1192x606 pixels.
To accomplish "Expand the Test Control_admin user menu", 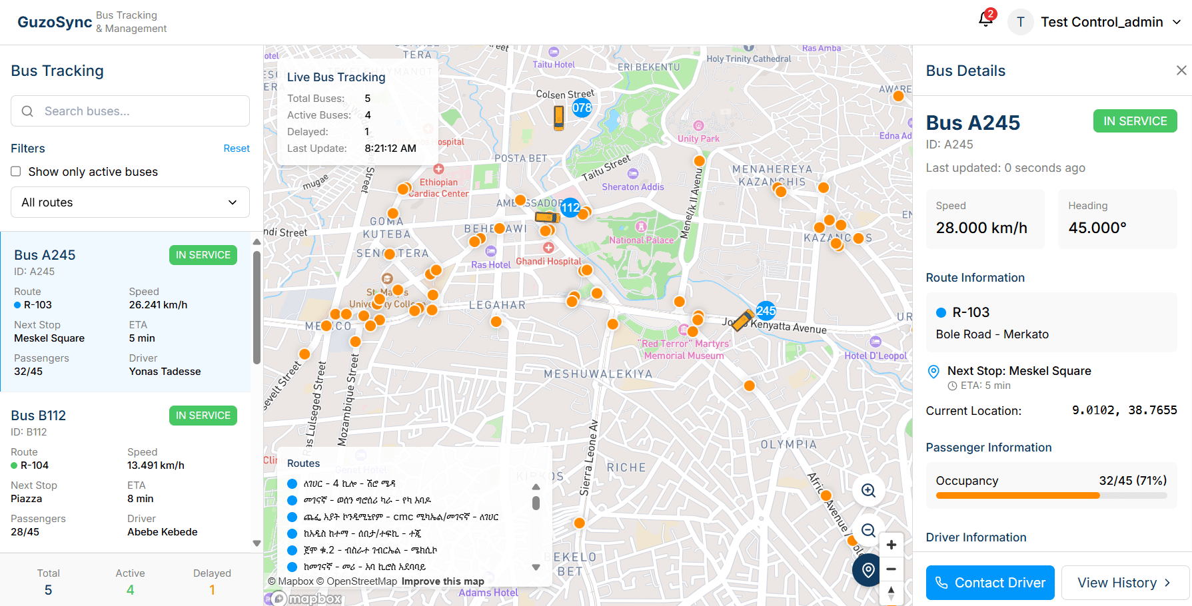I will tap(1101, 22).
